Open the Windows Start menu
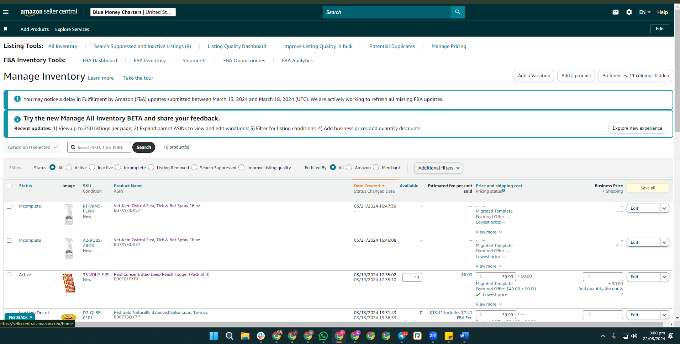This screenshot has height=344, width=680. [x=214, y=336]
